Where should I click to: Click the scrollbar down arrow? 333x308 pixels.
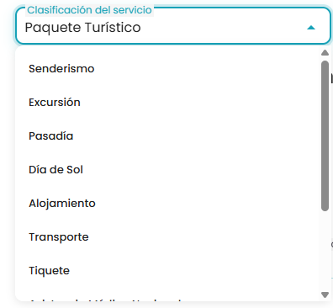click(x=325, y=295)
